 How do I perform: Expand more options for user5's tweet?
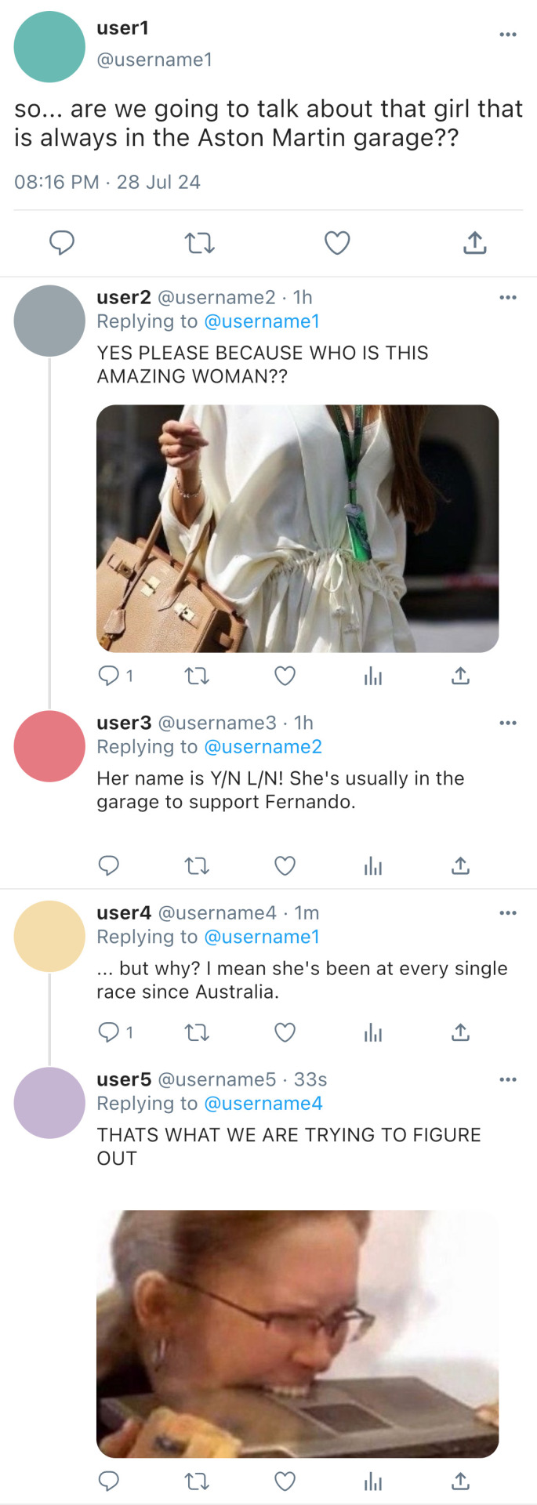click(508, 1079)
